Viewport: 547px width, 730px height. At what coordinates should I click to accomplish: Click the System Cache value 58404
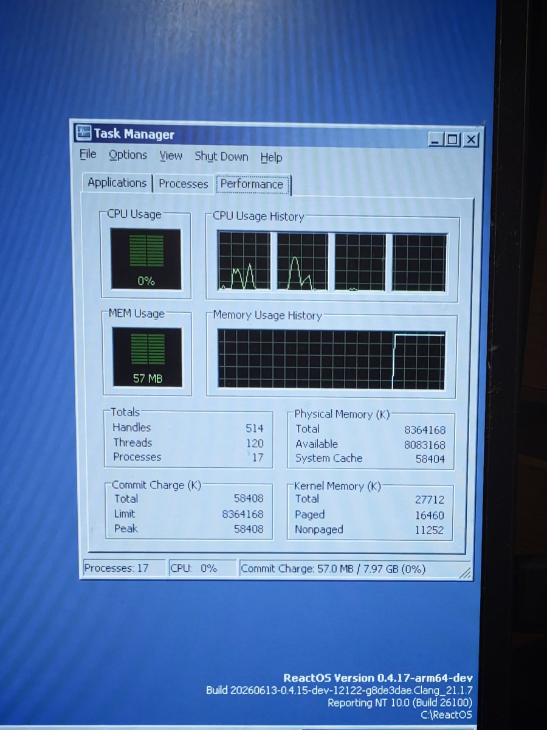pyautogui.click(x=430, y=459)
